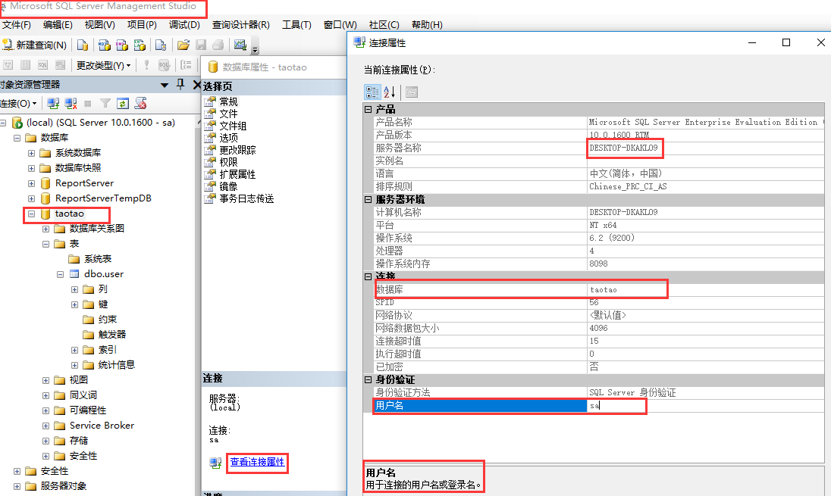Screen dimensions: 831x496
Task: Click the Activity Monitor chart icon
Action: pyautogui.click(x=240, y=45)
